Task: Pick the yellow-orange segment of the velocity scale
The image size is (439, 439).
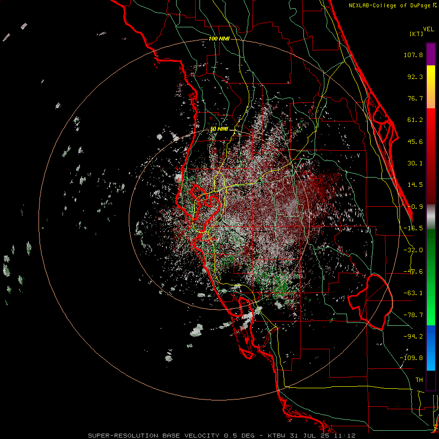Action: [x=431, y=87]
